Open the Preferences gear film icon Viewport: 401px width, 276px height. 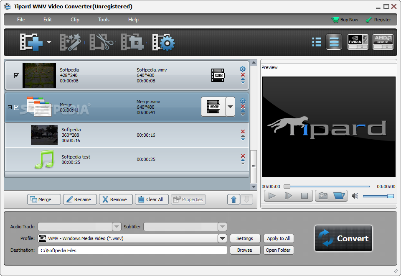(164, 42)
